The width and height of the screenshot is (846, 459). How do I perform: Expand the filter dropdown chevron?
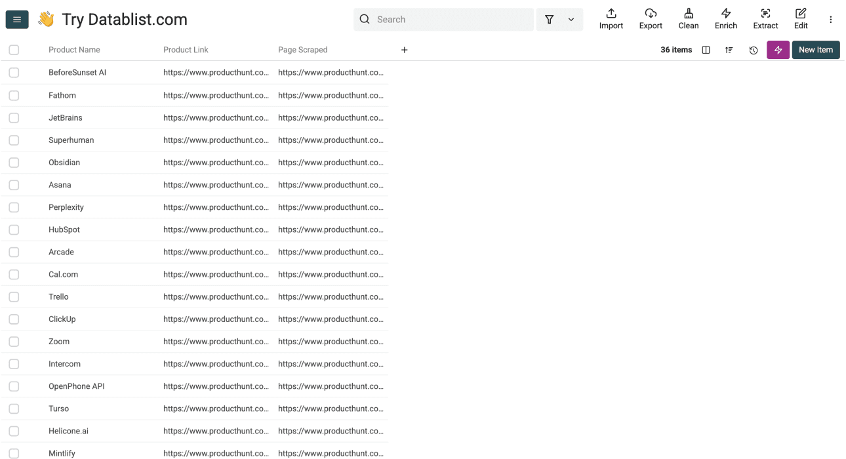click(570, 19)
